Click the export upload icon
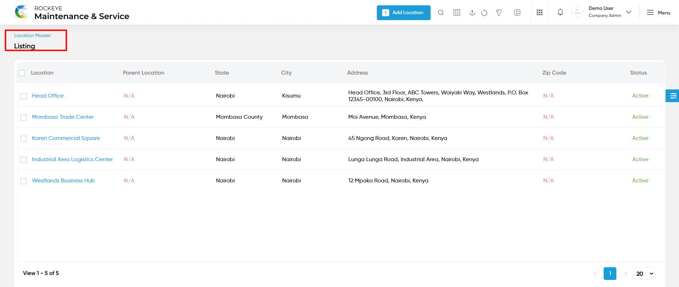This screenshot has width=679, height=287. pyautogui.click(x=472, y=13)
